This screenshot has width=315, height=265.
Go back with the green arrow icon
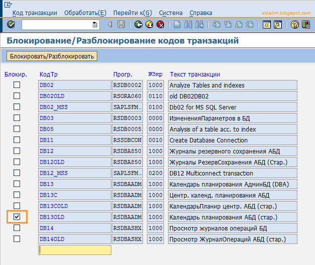(138, 24)
